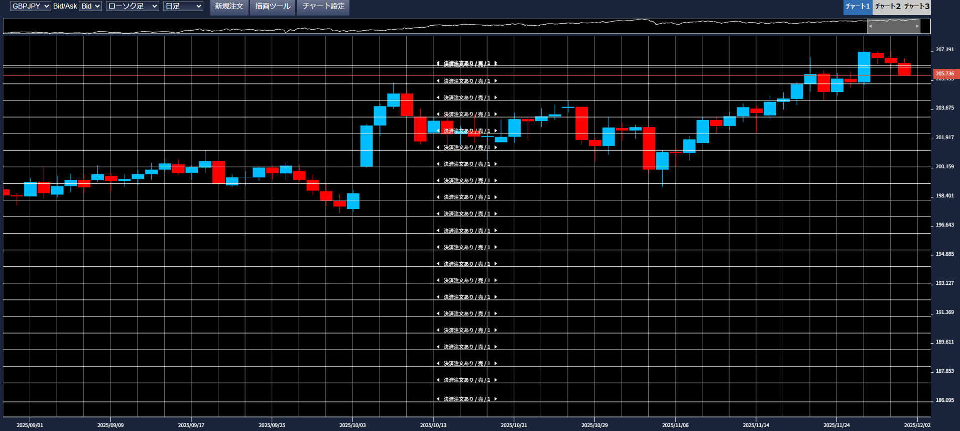Viewport: 960px width, 431px height.
Task: Click left arrow of the lowest sell order label
Action: [438, 399]
